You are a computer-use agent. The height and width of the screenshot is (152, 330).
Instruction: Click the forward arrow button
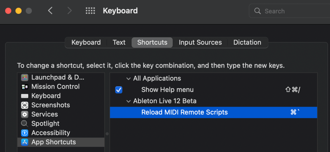pyautogui.click(x=69, y=11)
